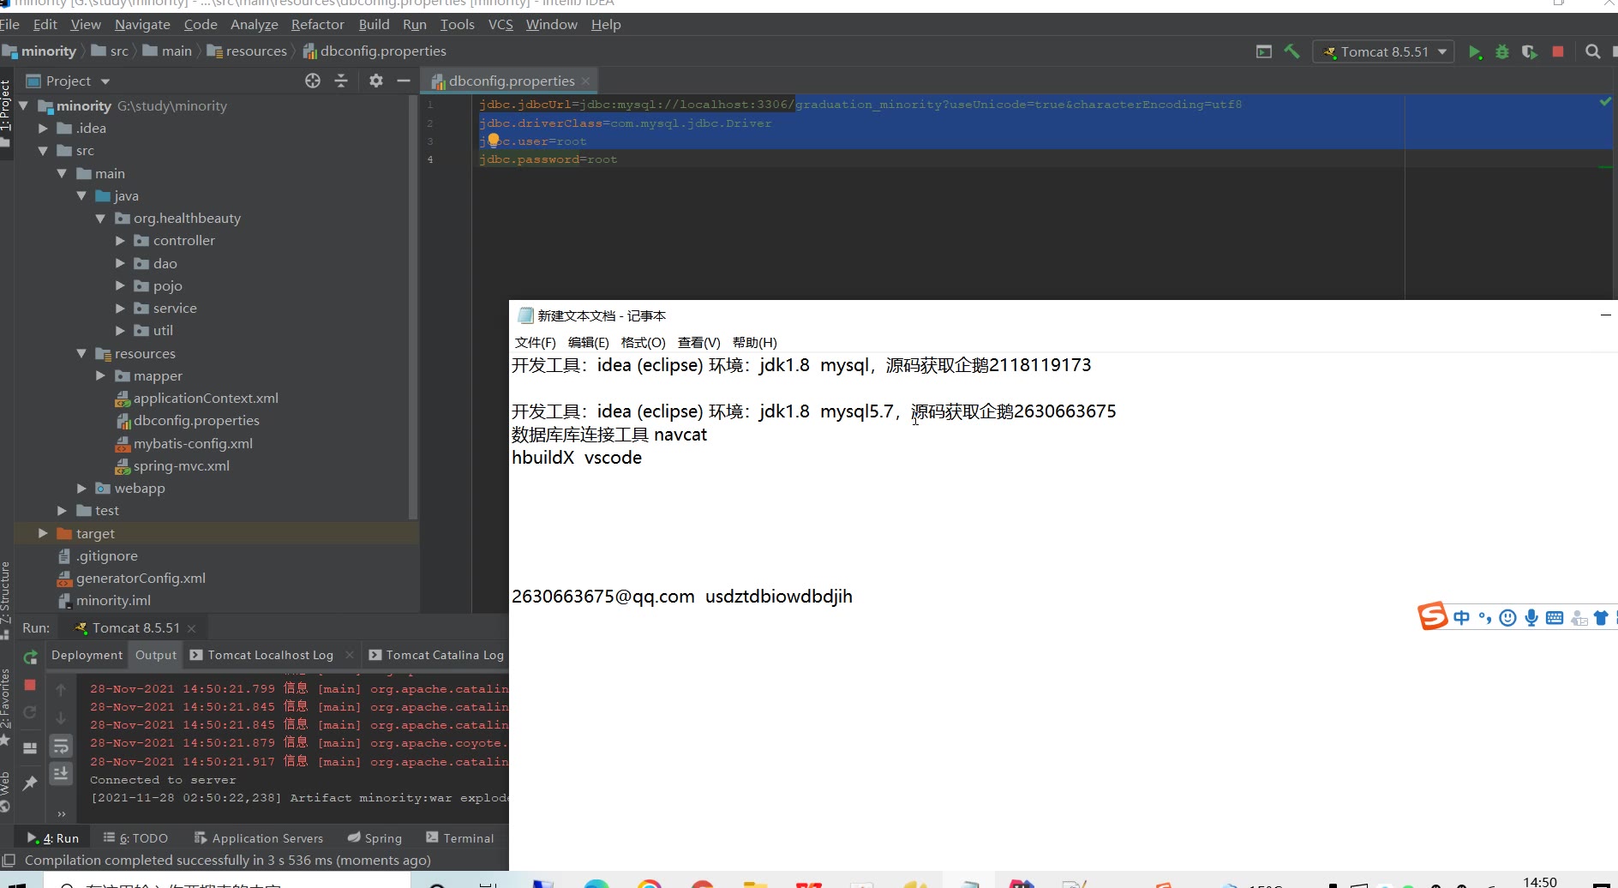Collapse the org.healthbeauty package
Screen dimensions: 1618x888
tap(100, 219)
